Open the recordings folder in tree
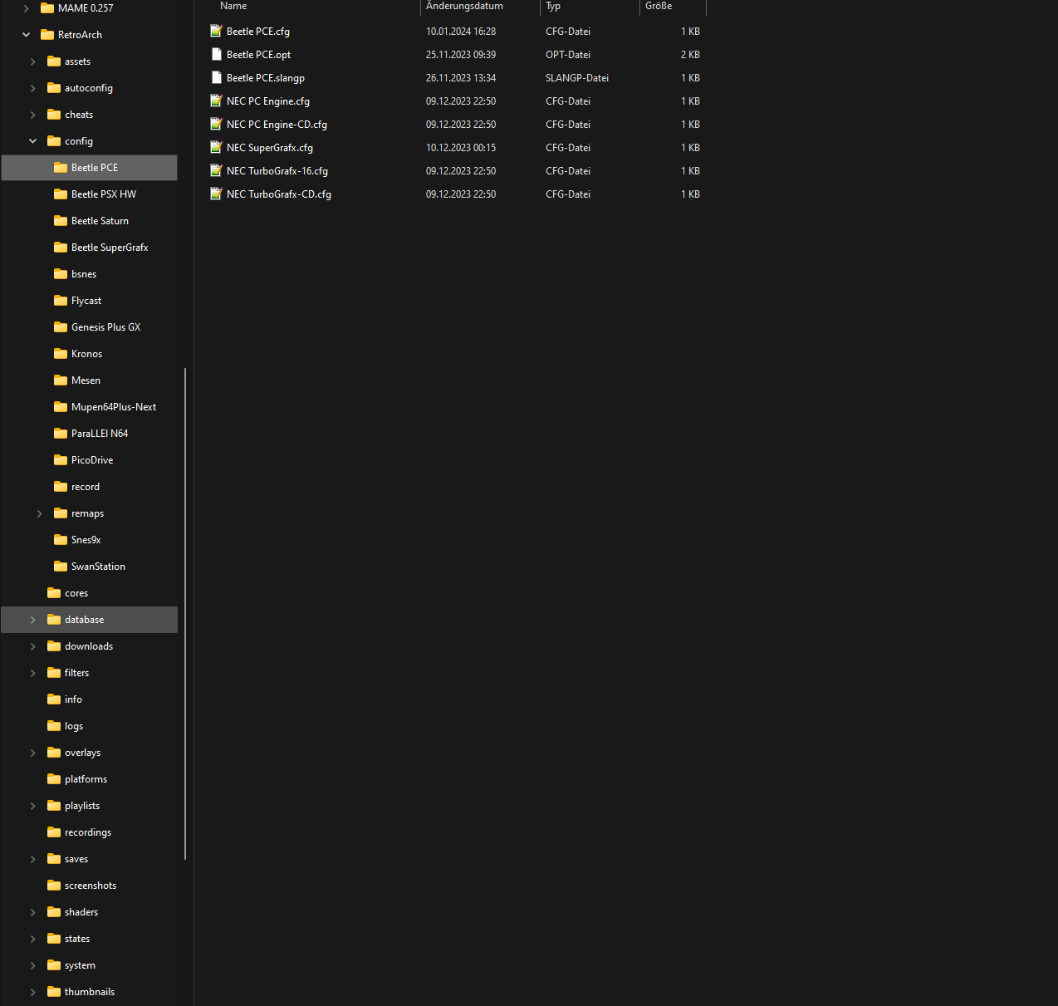 point(90,832)
